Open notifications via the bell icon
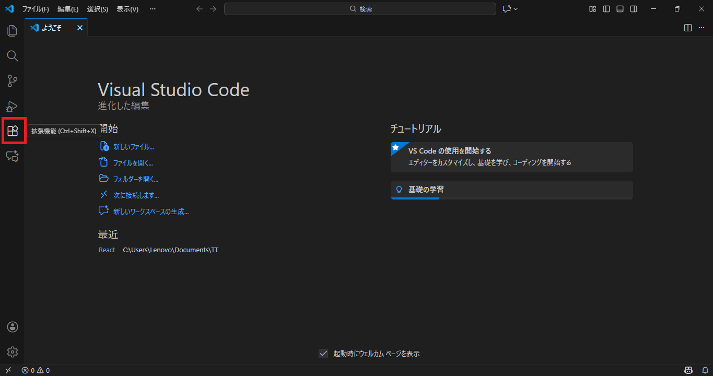 point(706,370)
